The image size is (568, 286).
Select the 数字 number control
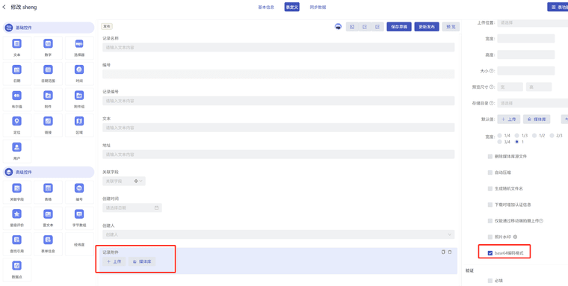pos(48,48)
